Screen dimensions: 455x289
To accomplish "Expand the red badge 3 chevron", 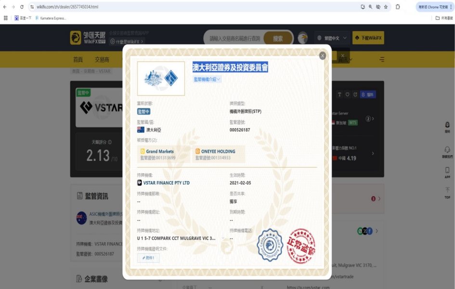I will (379, 199).
